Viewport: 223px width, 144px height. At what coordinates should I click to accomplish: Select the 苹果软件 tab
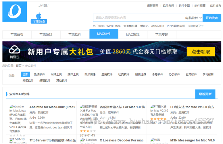(75, 34)
